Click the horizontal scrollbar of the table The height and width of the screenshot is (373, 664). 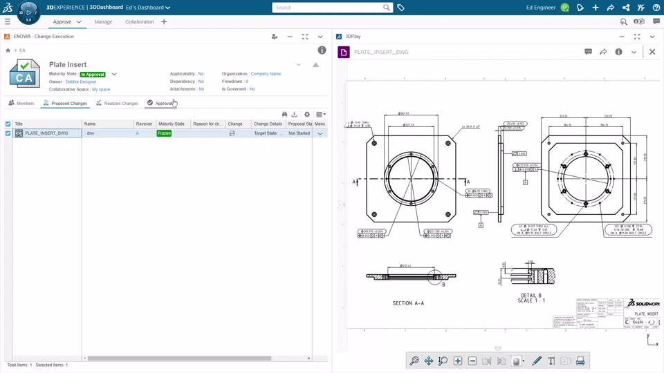[x=179, y=358]
